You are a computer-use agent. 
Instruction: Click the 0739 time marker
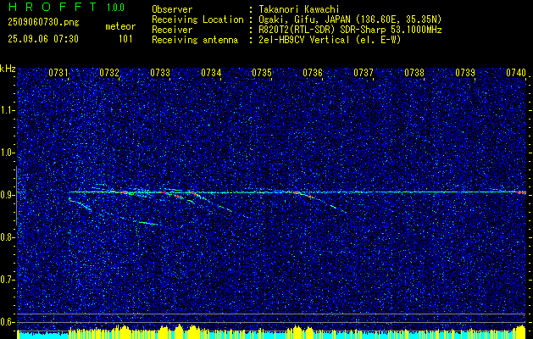point(465,72)
